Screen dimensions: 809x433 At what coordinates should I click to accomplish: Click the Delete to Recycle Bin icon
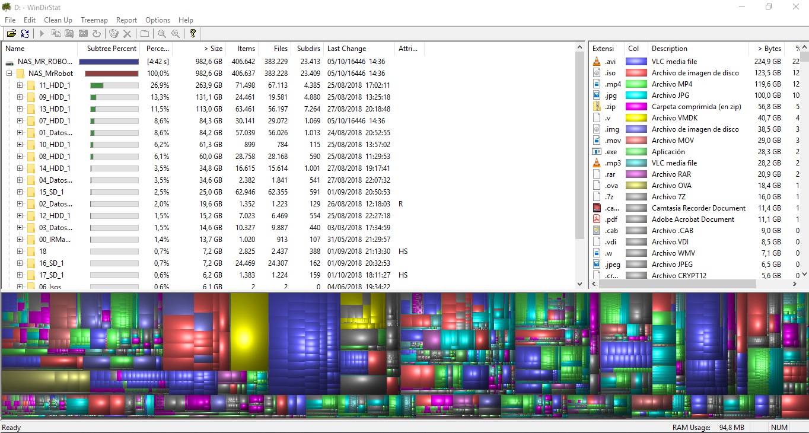(x=113, y=34)
